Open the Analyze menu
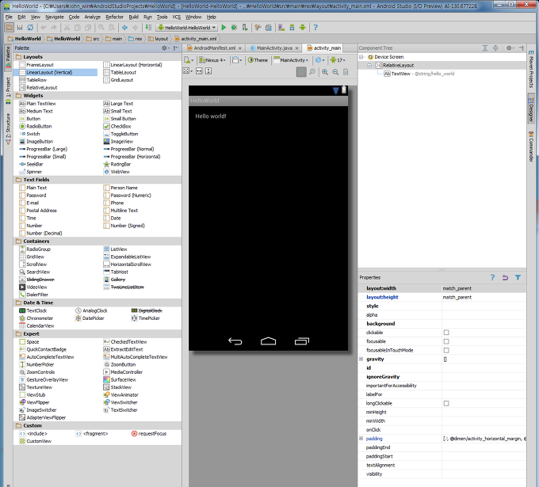Screen dimensions: 539x487 (93, 17)
